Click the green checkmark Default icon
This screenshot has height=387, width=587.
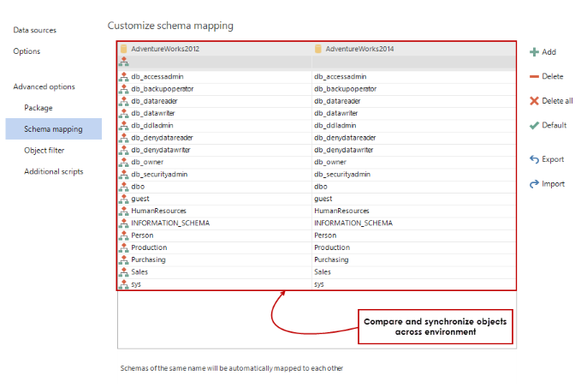534,126
